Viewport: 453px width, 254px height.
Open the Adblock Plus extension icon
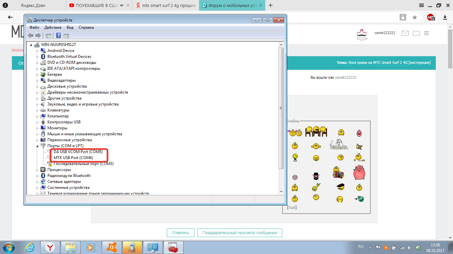point(430,17)
